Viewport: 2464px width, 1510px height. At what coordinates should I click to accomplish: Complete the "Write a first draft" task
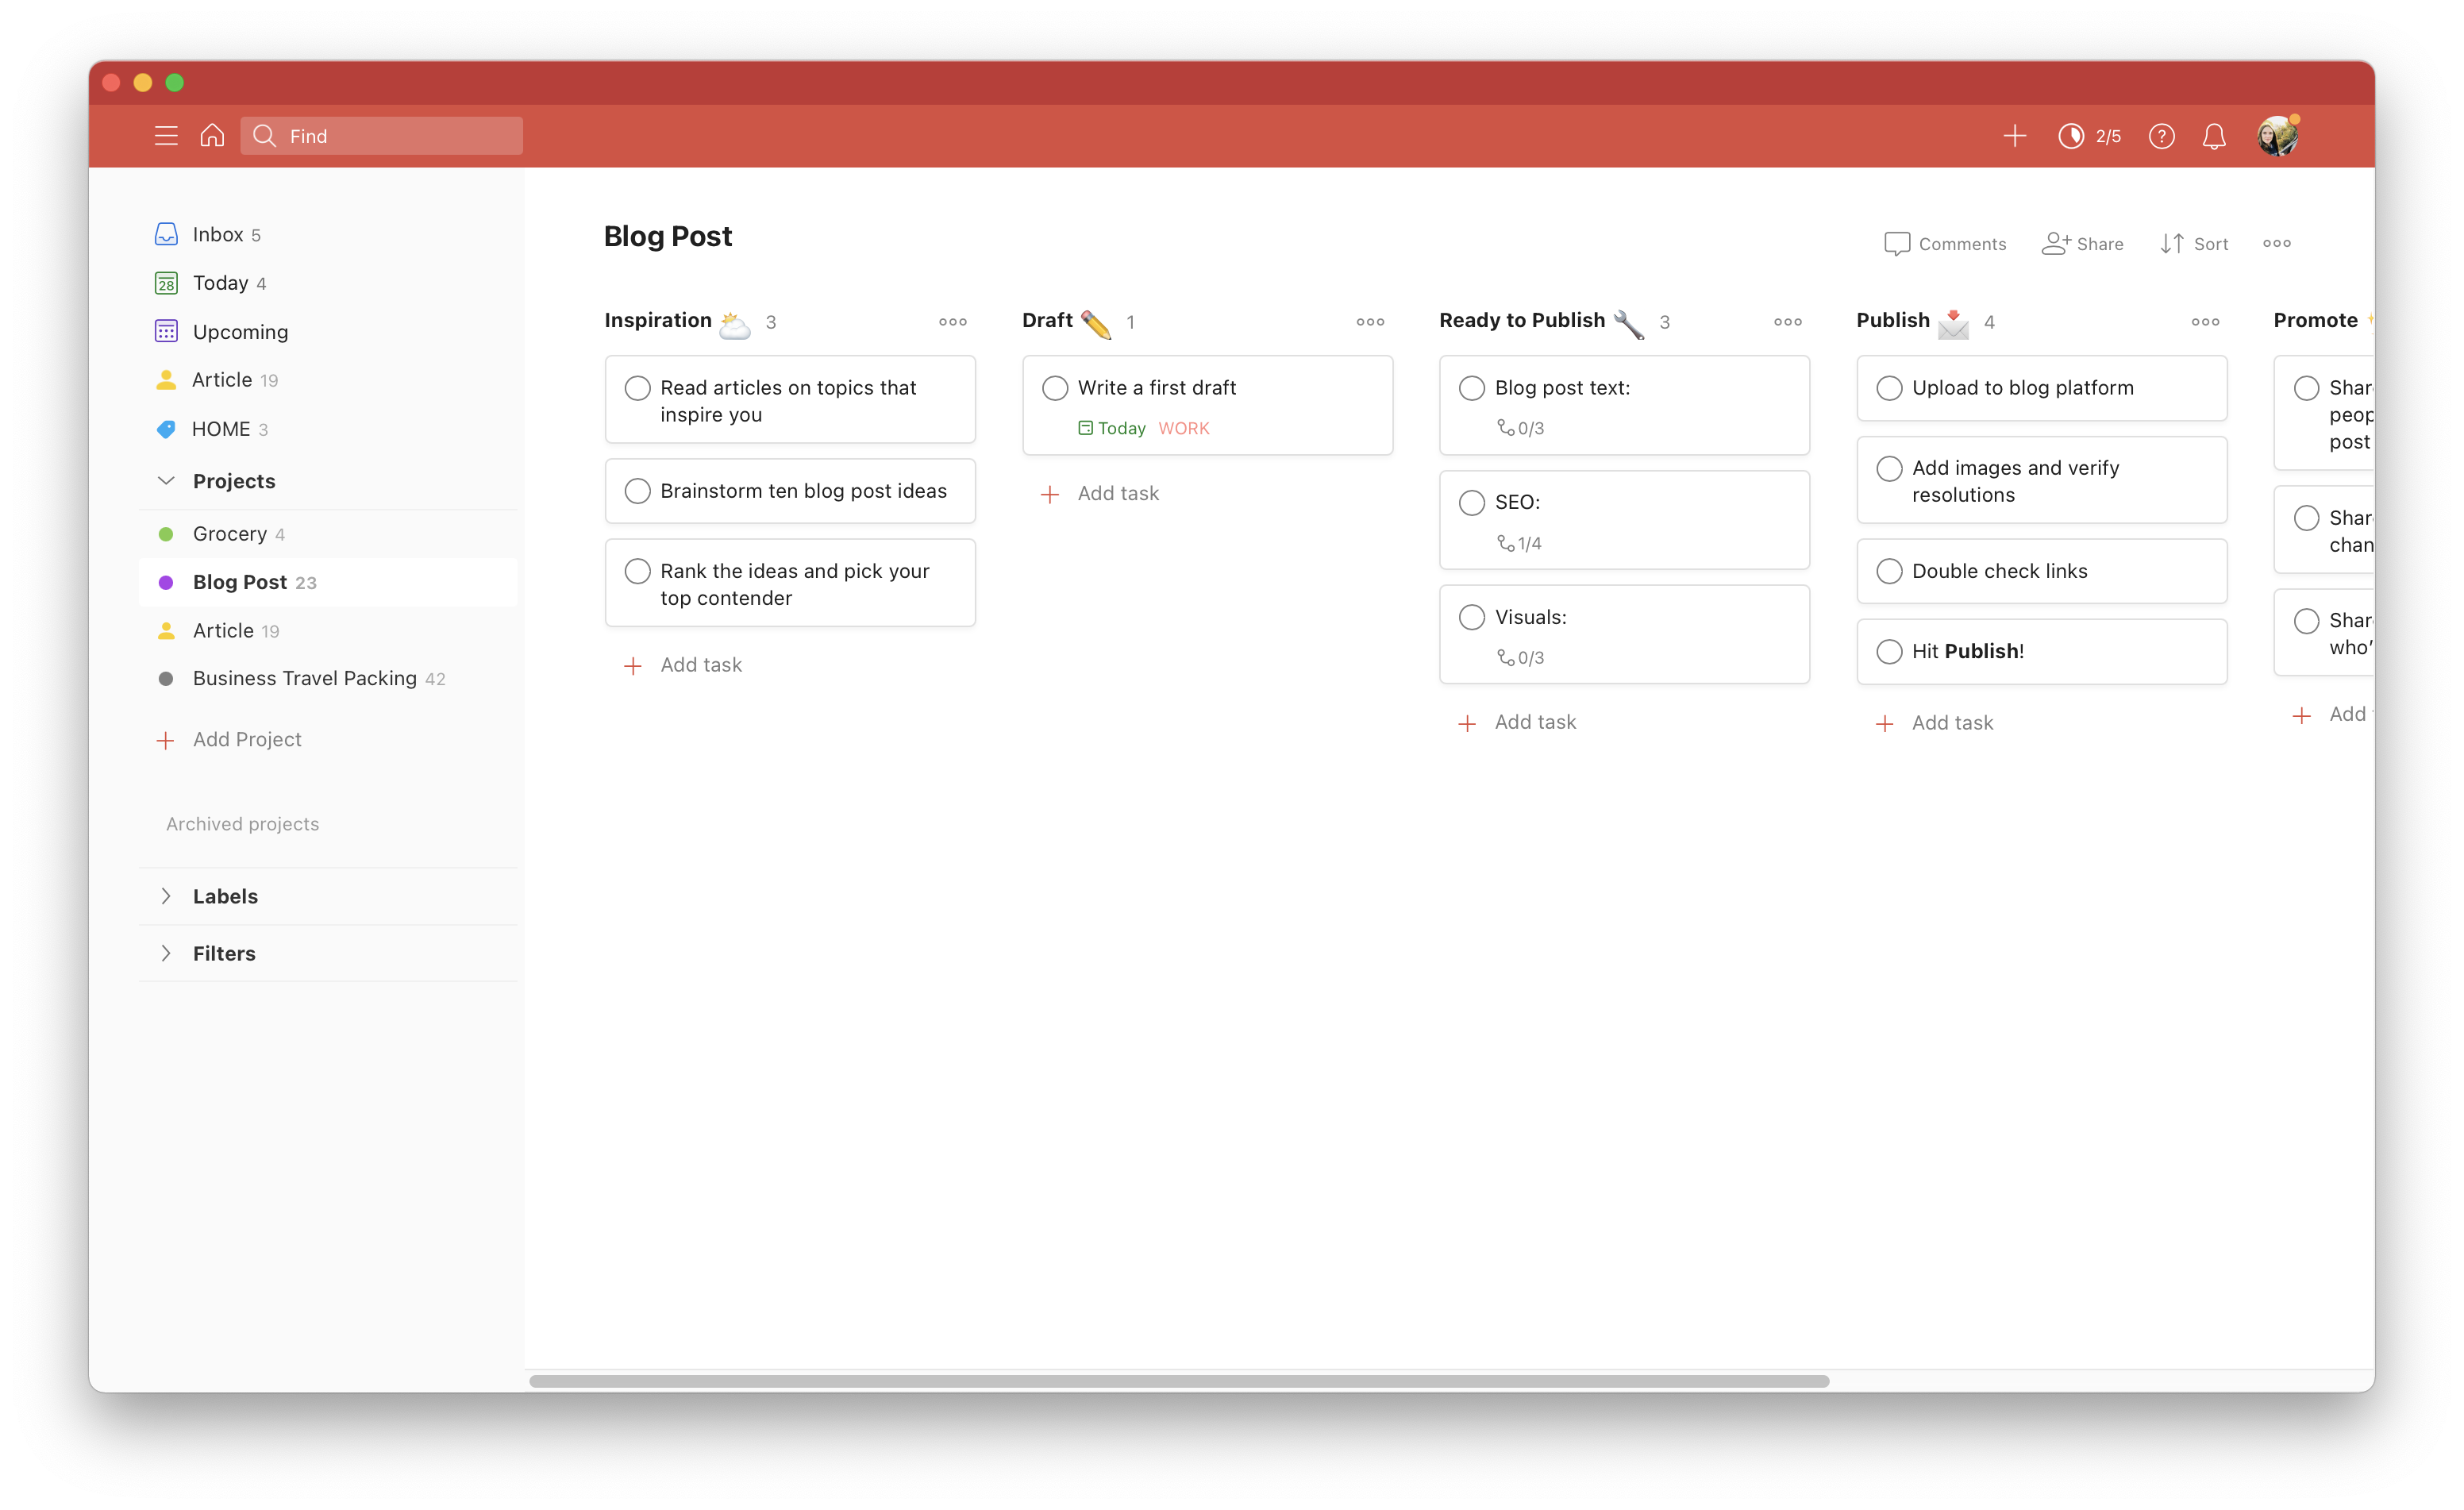pyautogui.click(x=1054, y=388)
